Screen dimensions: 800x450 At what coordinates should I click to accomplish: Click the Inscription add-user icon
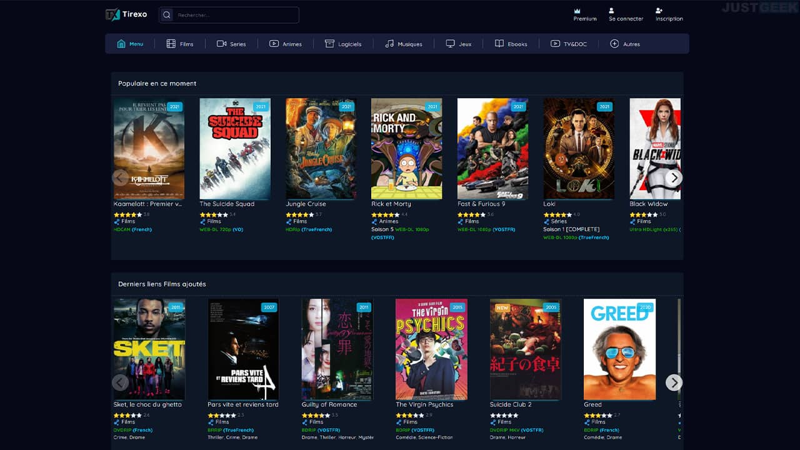tap(659, 11)
